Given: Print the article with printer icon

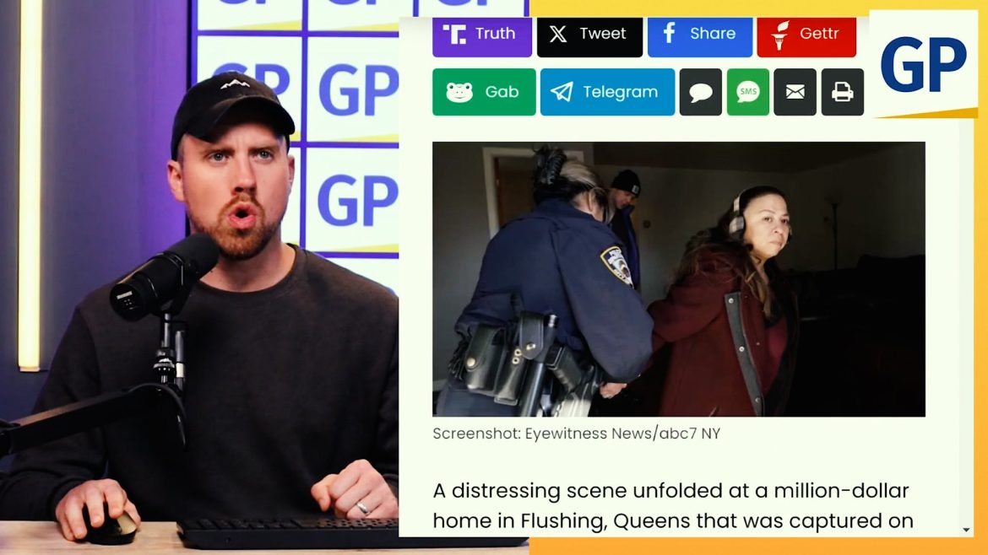Looking at the screenshot, I should pyautogui.click(x=843, y=92).
